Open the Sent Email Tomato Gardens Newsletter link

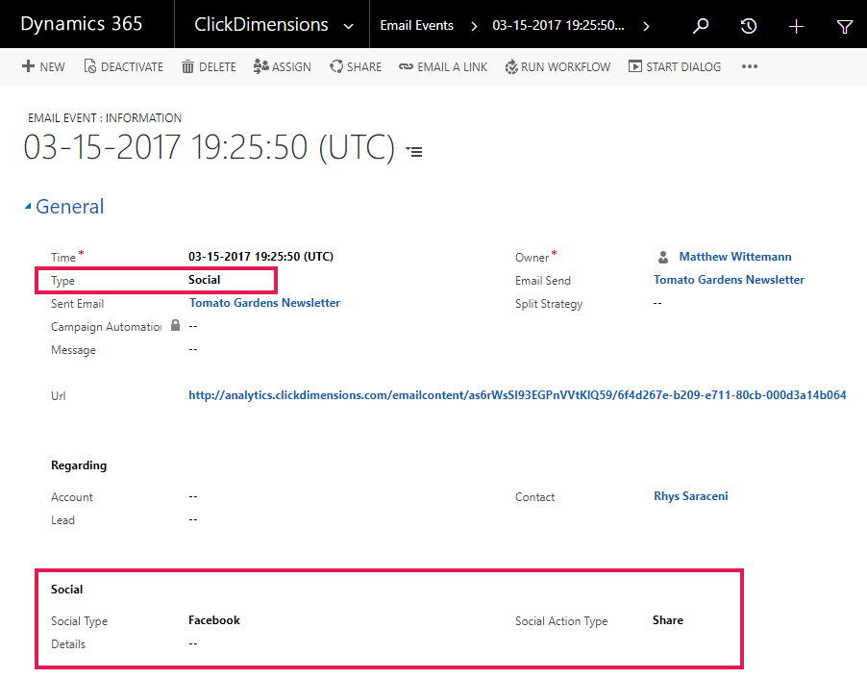point(264,303)
